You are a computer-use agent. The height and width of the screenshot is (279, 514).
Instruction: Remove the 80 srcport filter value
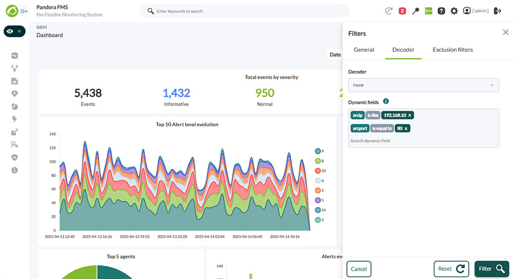click(x=406, y=129)
